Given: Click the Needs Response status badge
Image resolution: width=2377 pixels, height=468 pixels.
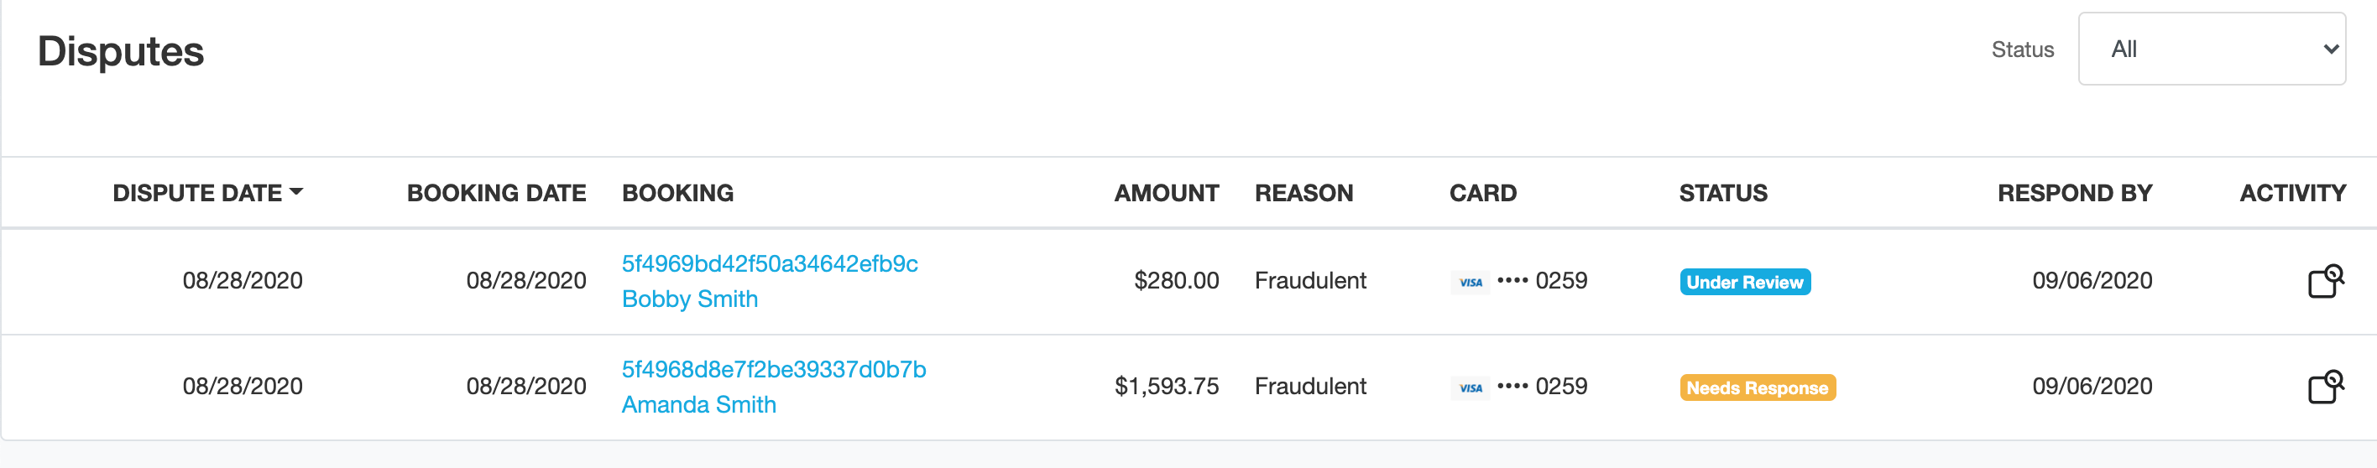Looking at the screenshot, I should click(1757, 387).
